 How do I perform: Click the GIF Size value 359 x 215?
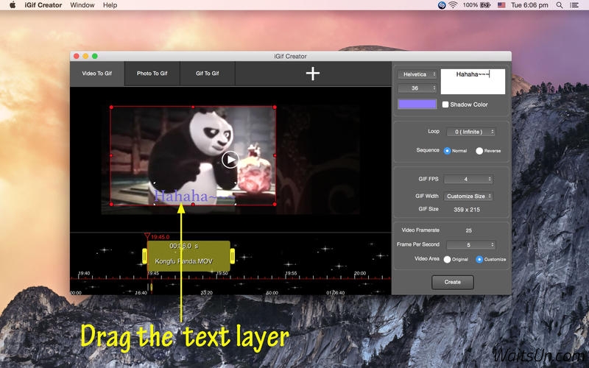[x=467, y=210]
